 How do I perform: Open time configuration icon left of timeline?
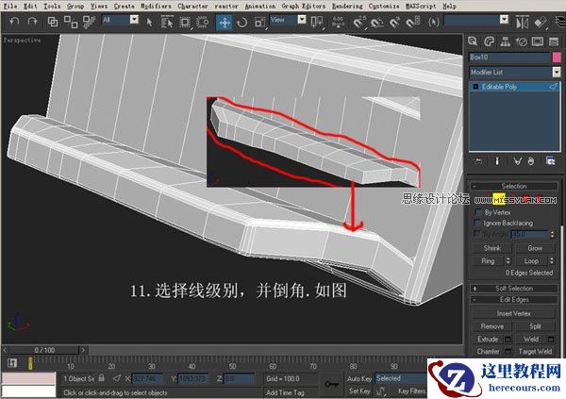pyautogui.click(x=12, y=362)
